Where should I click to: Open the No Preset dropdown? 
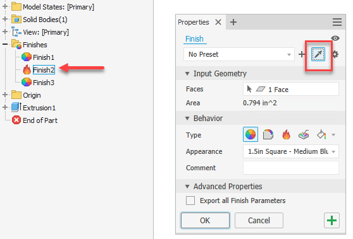(239, 54)
